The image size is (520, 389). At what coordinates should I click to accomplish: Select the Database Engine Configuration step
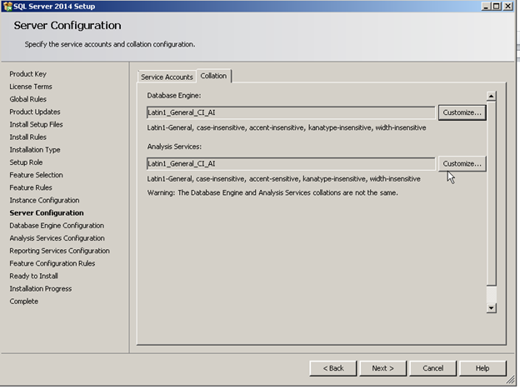point(57,226)
